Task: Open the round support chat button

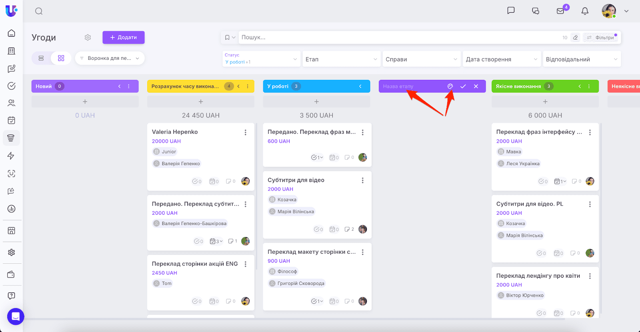Action: [x=16, y=317]
